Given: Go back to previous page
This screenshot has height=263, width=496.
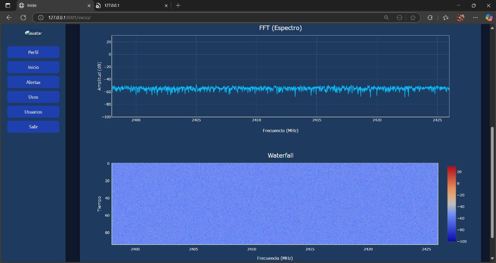Looking at the screenshot, I should pyautogui.click(x=9, y=17).
